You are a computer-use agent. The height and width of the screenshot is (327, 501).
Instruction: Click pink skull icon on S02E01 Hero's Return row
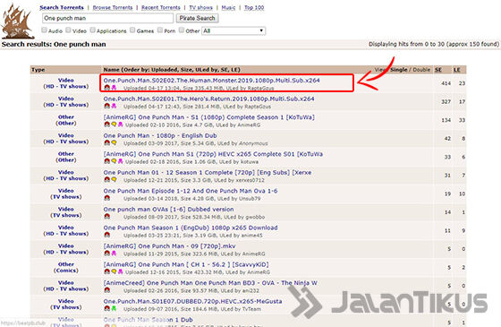(114, 106)
